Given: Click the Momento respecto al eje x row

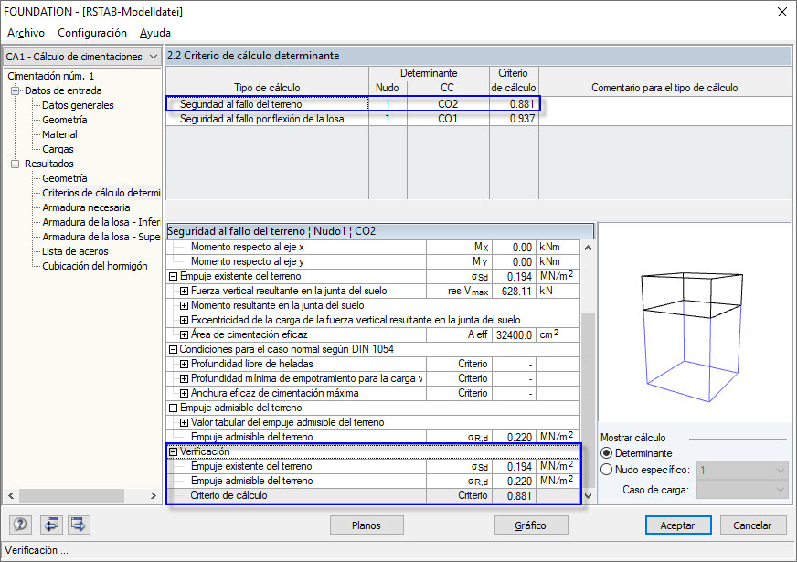Looking at the screenshot, I should [x=373, y=248].
